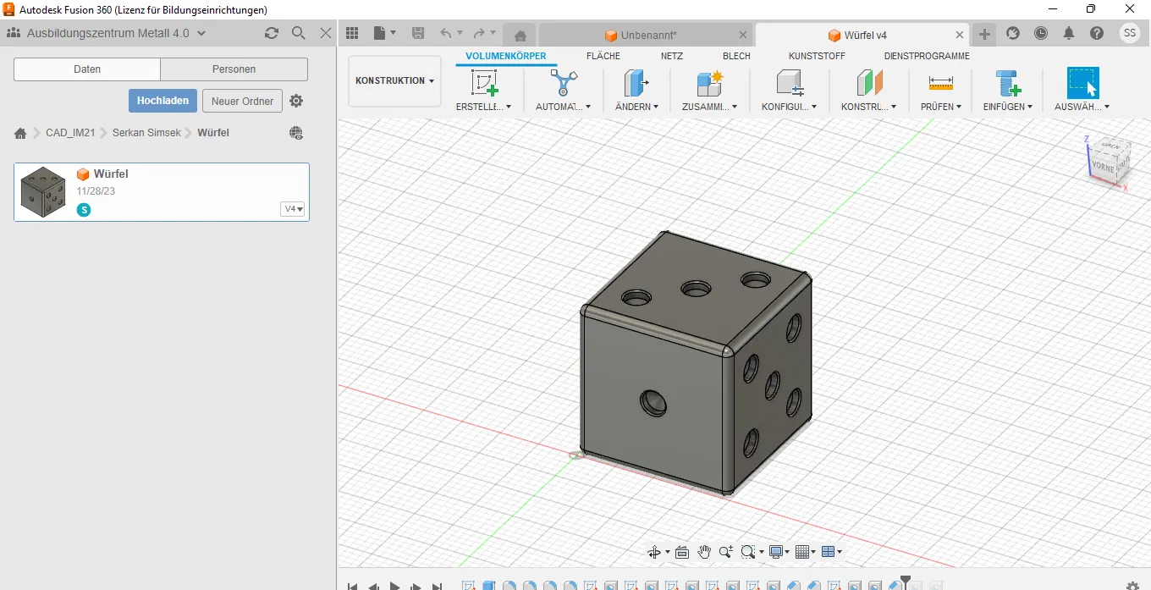
Task: Select the Pan hand tool
Action: point(704,552)
